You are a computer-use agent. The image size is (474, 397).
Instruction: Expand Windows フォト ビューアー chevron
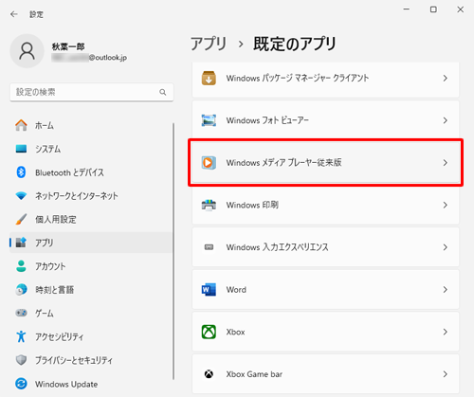coord(446,120)
